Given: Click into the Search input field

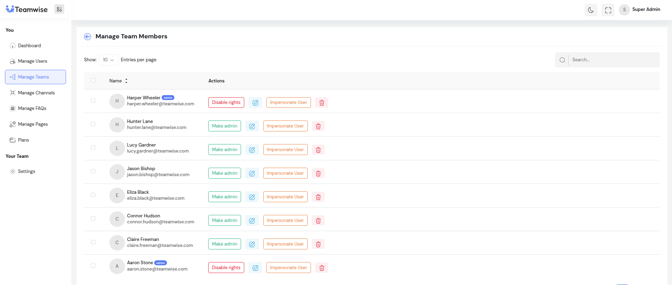Looking at the screenshot, I should [x=613, y=60].
